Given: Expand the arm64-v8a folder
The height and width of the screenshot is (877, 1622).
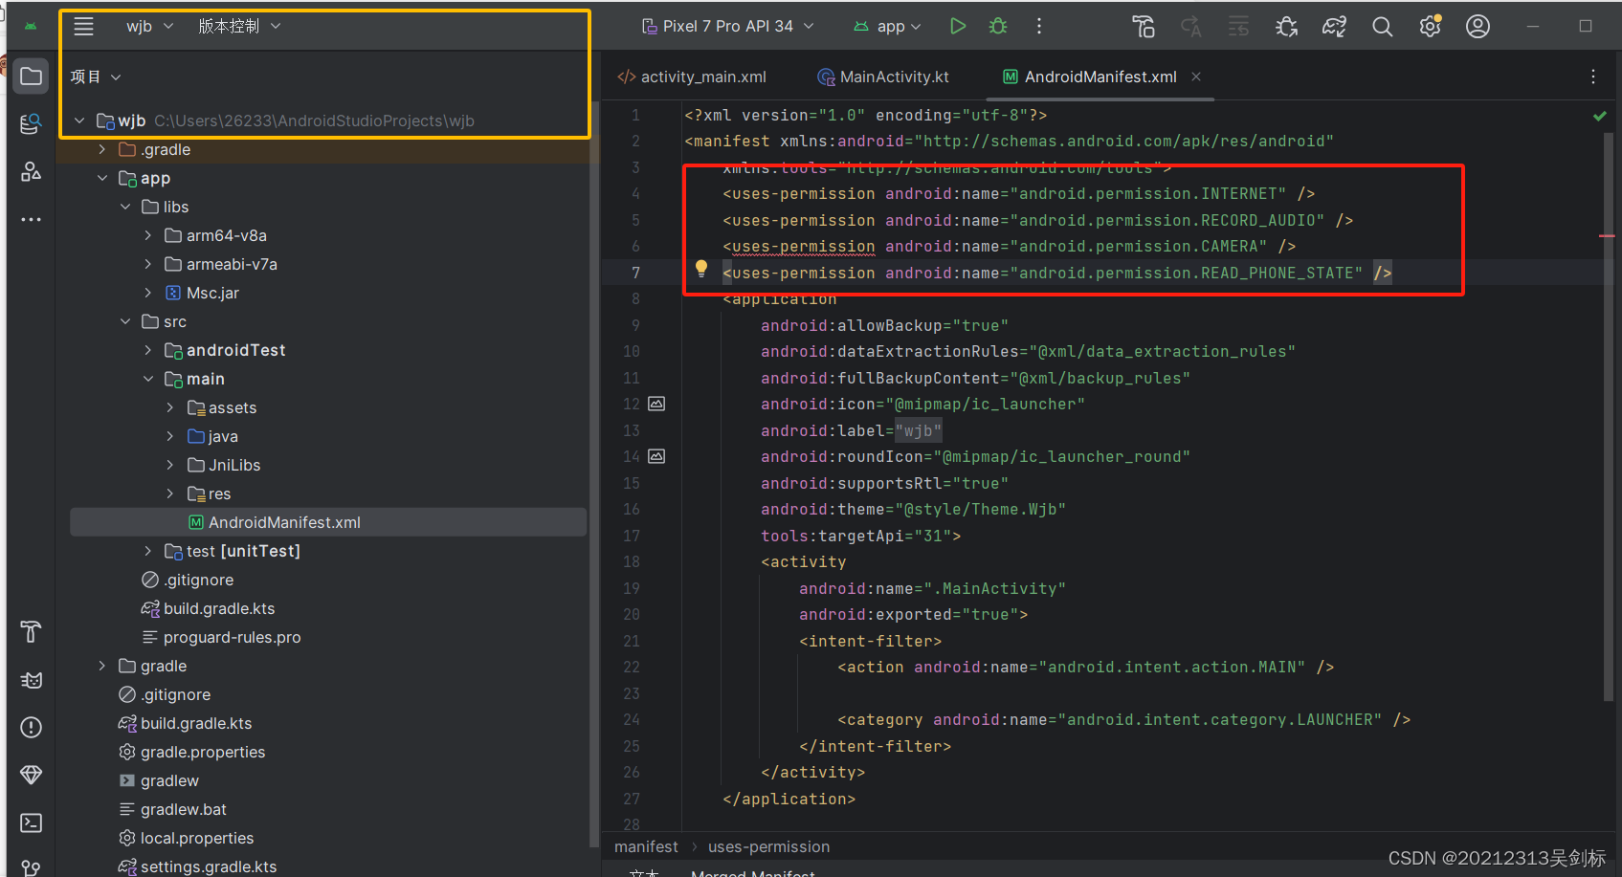Looking at the screenshot, I should pos(148,235).
